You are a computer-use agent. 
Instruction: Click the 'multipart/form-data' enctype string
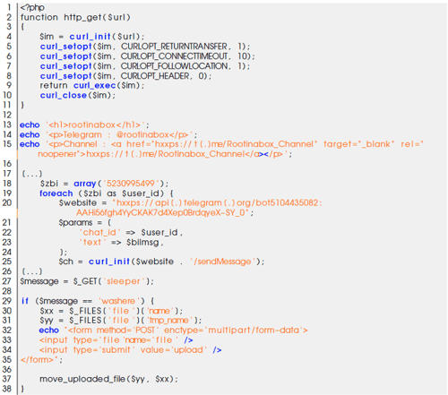click(254, 331)
